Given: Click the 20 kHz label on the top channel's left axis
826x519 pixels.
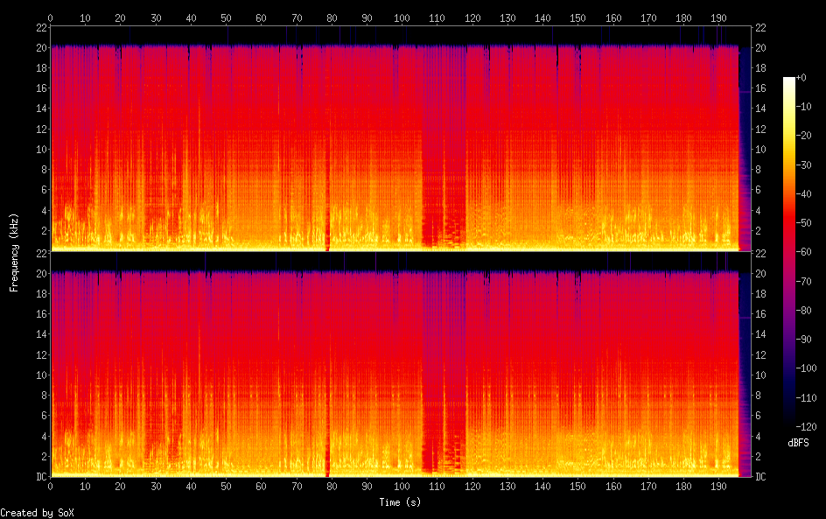Looking at the screenshot, I should 39,48.
